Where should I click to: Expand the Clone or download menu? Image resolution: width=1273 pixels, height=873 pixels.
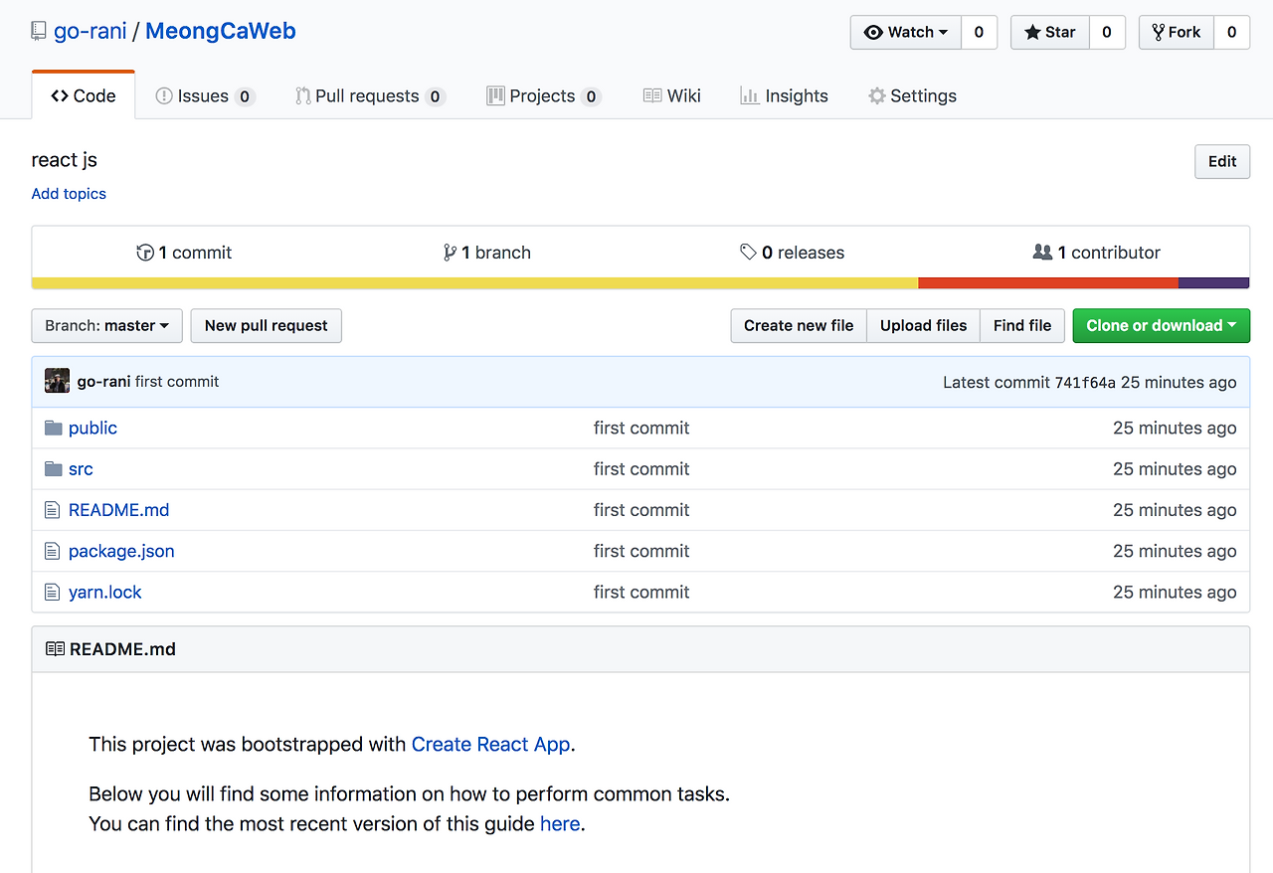click(x=1161, y=325)
